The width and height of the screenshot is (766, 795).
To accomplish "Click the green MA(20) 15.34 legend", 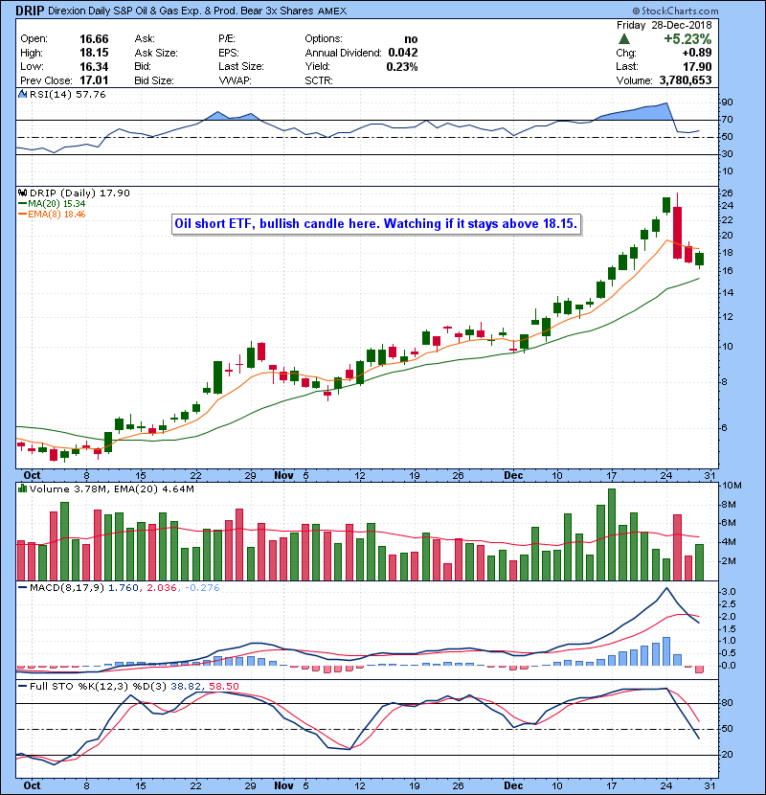I will tap(52, 204).
